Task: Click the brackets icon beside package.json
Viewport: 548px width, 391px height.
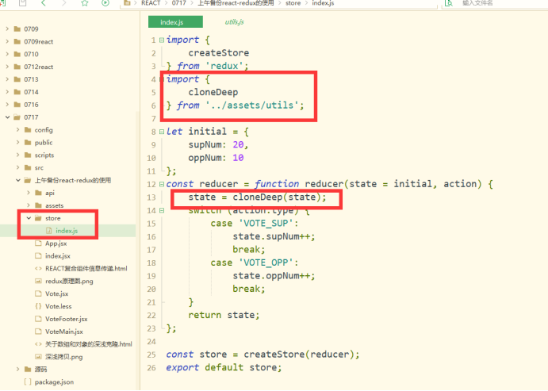Action: [28, 381]
